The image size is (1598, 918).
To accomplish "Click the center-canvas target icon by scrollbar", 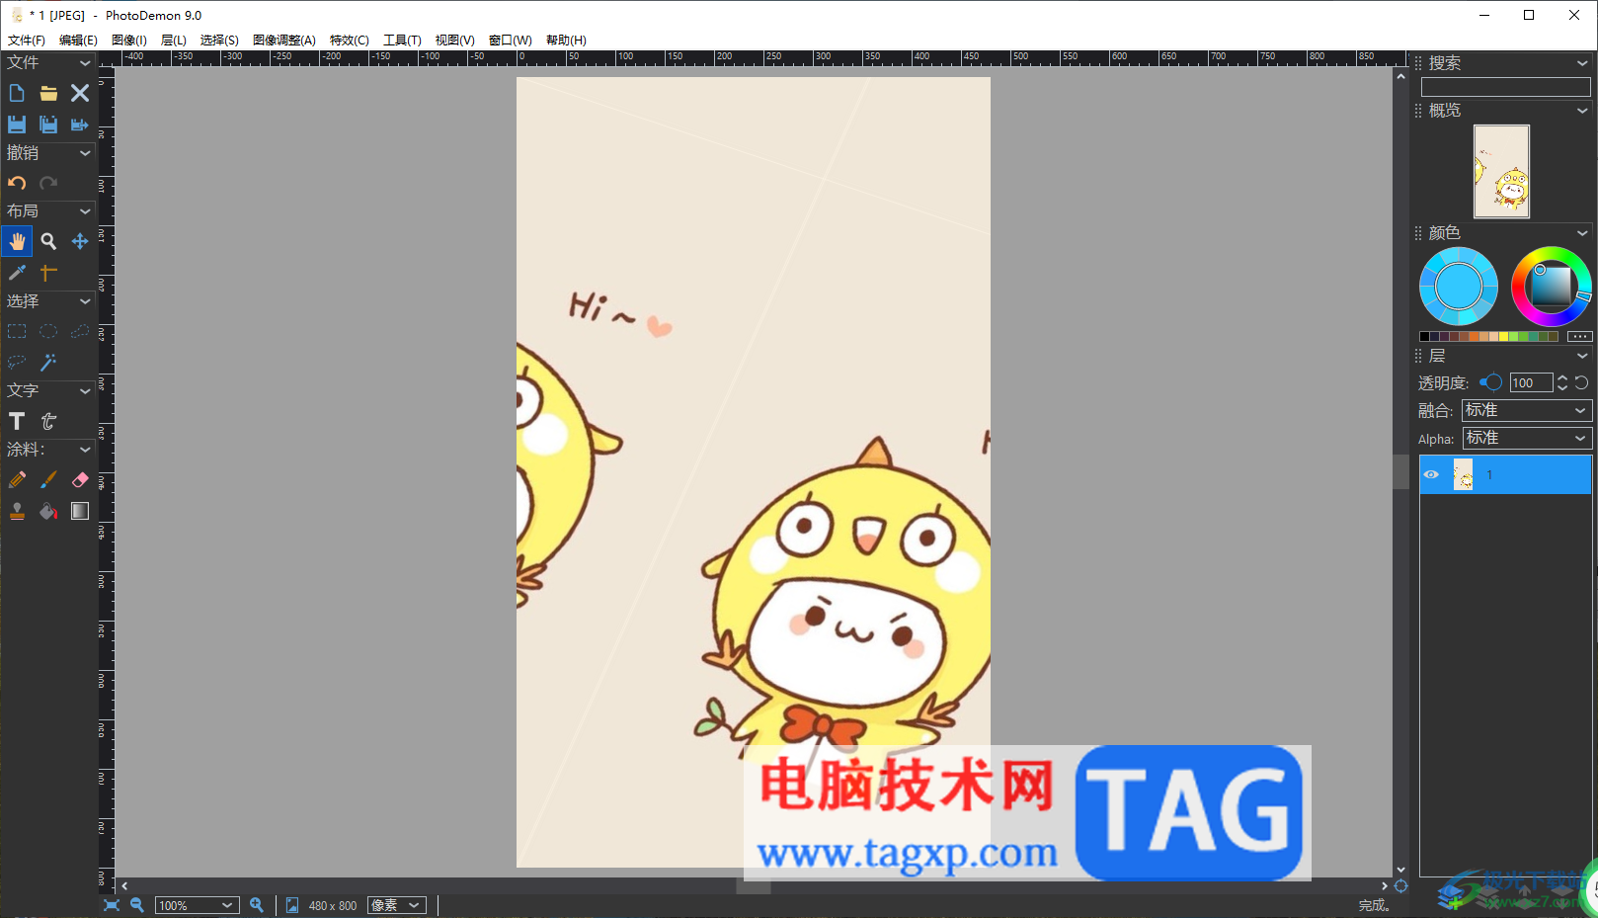I will pyautogui.click(x=1400, y=886).
